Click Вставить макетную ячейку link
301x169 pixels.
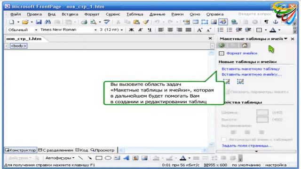tap(252, 74)
